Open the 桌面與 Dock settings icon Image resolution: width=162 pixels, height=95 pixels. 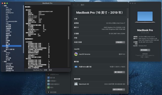click(48, 74)
